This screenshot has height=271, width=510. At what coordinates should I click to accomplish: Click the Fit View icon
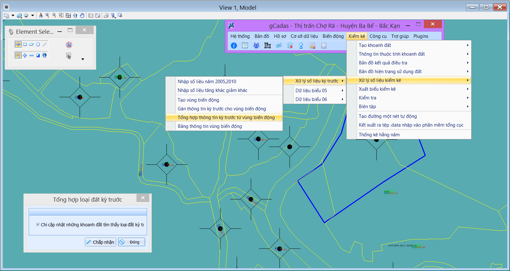tap(68, 15)
